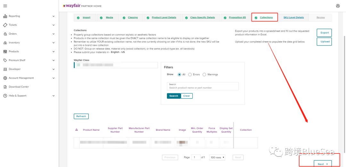Viewport: 346px width, 167px height.
Task: Click the page number input
Action: point(196,157)
